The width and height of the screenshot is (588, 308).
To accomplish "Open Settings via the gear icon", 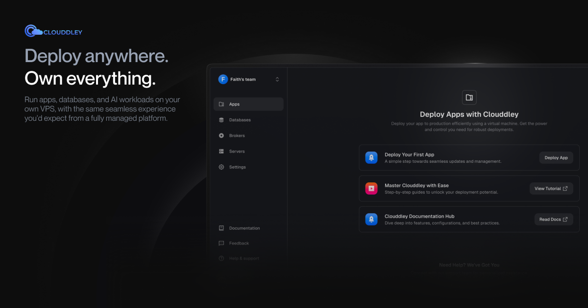I will click(x=221, y=167).
